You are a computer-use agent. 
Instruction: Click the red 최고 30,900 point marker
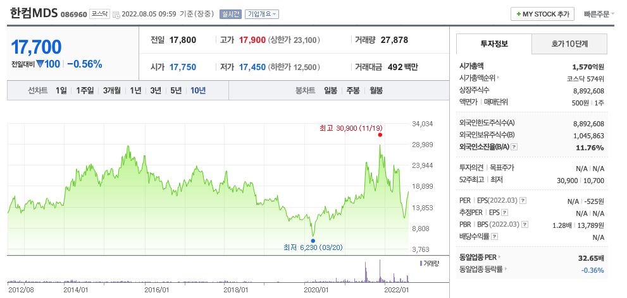coord(380,135)
